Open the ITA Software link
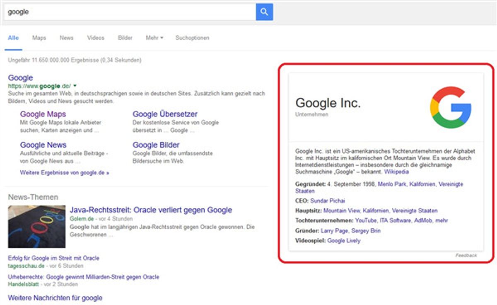The width and height of the screenshot is (497, 305). (395, 221)
